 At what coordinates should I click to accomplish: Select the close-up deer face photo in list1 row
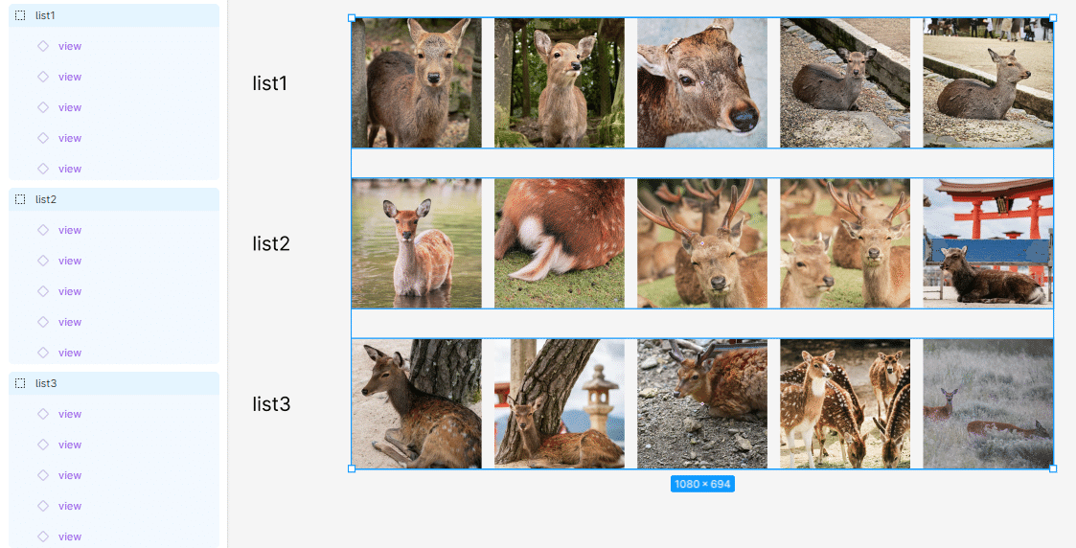pyautogui.click(x=702, y=83)
